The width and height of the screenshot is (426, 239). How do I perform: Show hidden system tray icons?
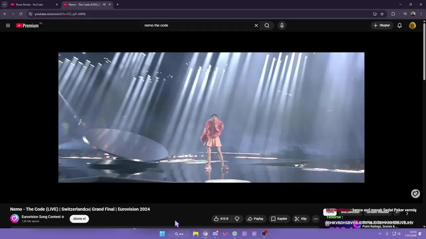pos(380,234)
